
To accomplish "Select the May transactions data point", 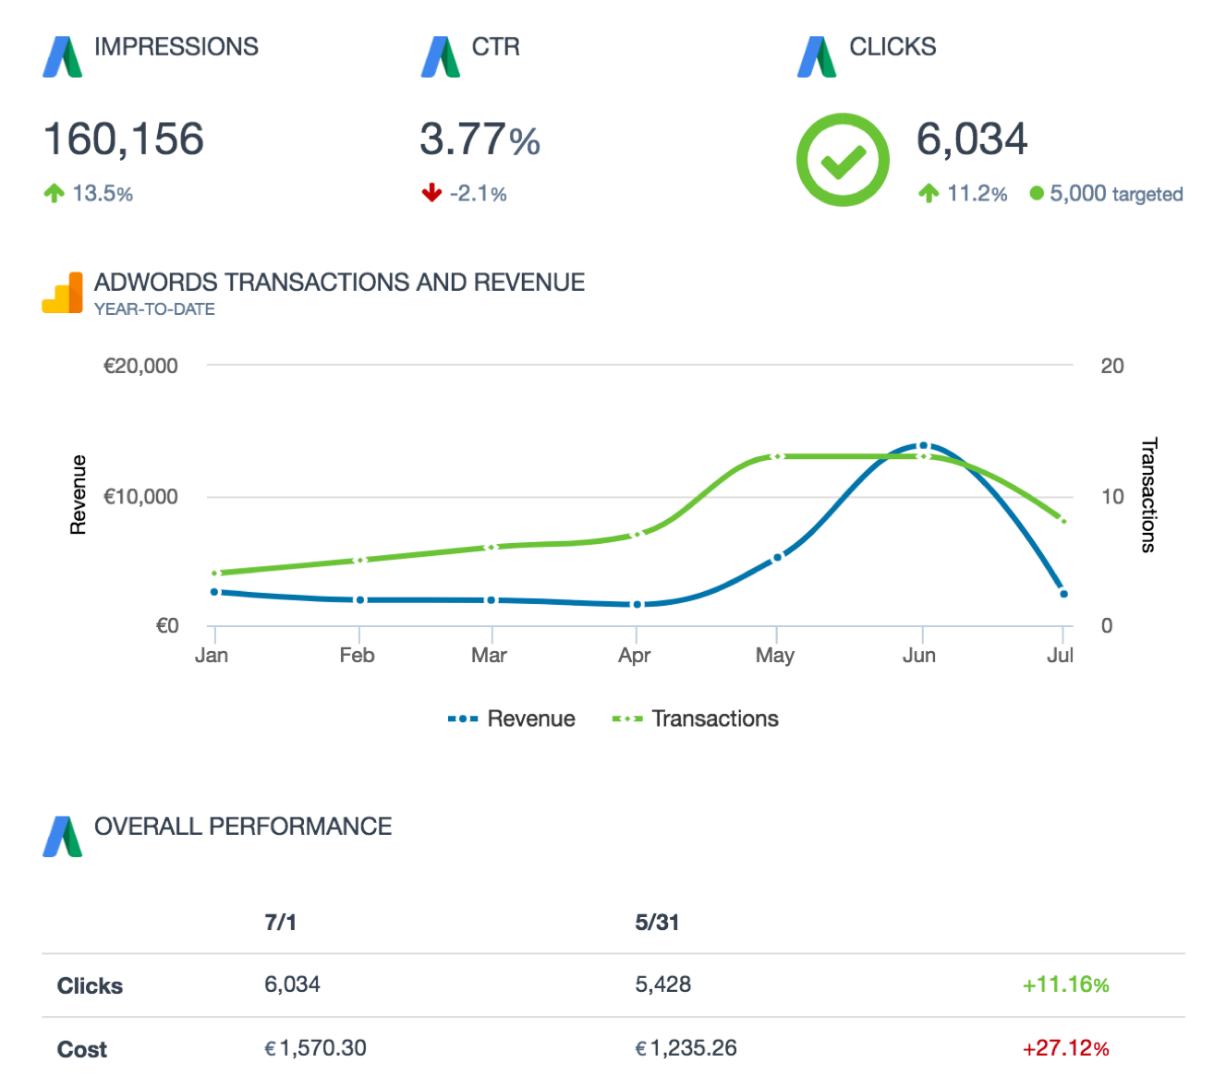I will point(778,457).
